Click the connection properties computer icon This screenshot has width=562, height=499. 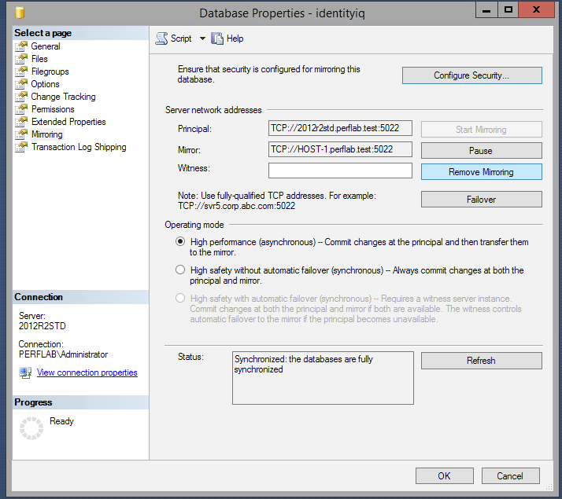25,372
